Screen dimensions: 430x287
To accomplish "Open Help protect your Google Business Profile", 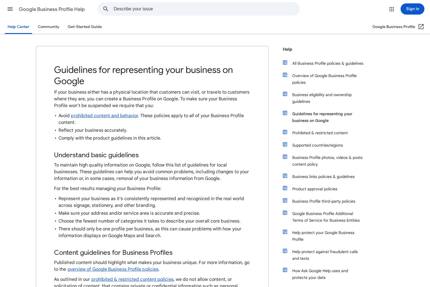I will (x=323, y=236).
